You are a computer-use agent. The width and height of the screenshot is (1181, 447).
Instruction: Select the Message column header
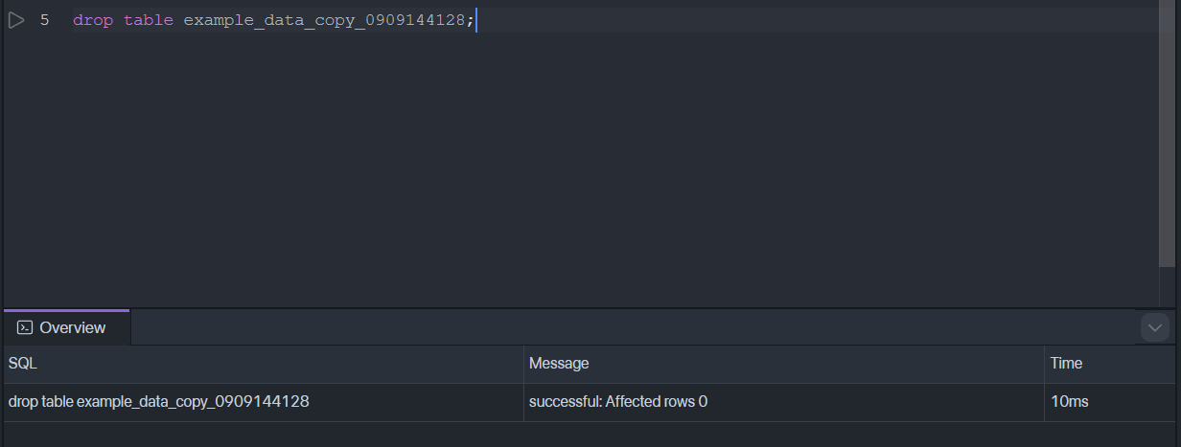coord(559,364)
